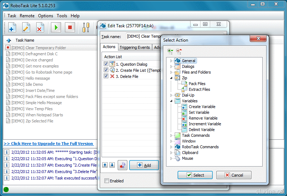Click the New Task toolbar icon
Image resolution: width=287 pixels, height=196 pixels.
click(x=12, y=28)
